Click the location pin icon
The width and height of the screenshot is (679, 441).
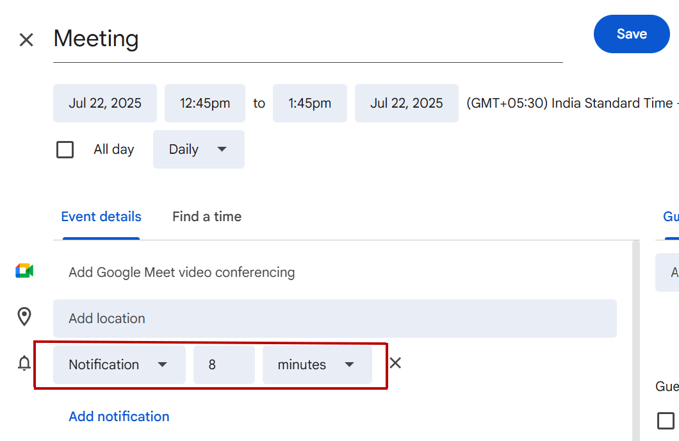[x=24, y=317]
